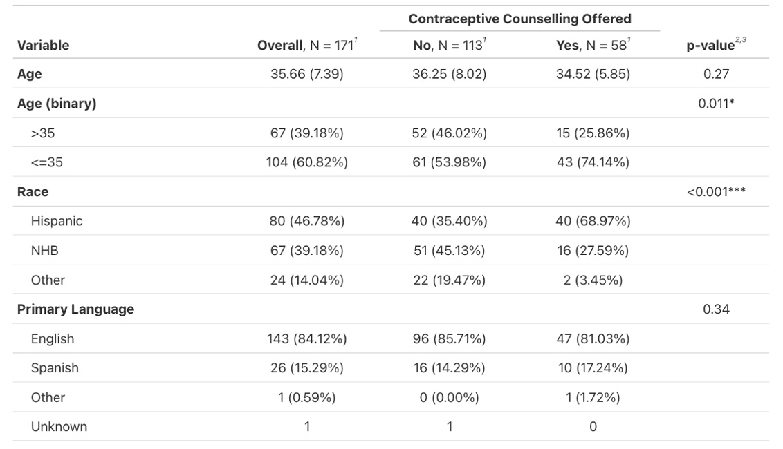Click the "Hispanic" row label
783x449 pixels.
tap(56, 221)
